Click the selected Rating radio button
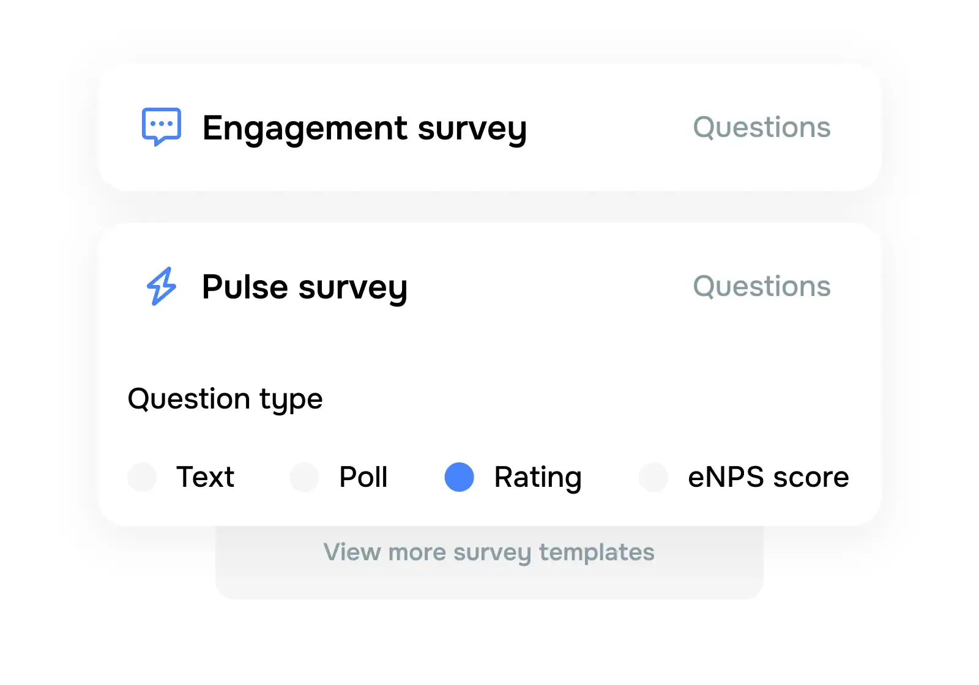 [458, 478]
